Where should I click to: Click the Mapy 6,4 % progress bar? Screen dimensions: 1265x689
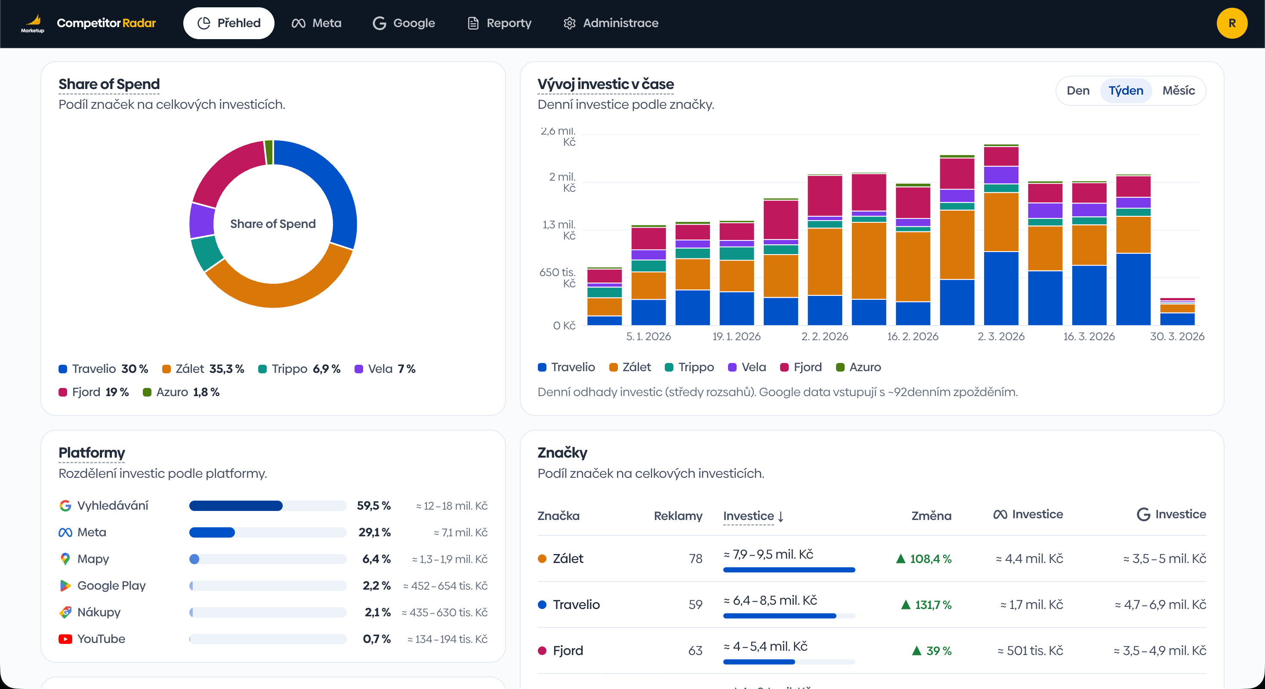click(268, 559)
